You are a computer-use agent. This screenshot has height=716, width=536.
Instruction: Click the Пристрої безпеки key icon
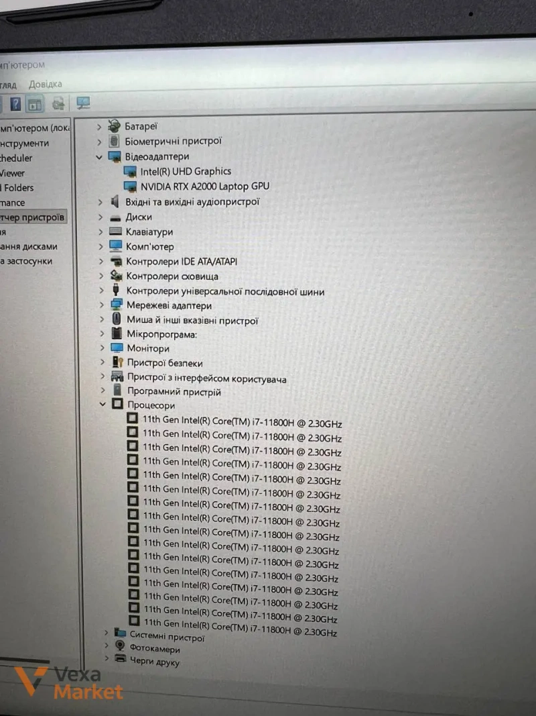(118, 362)
